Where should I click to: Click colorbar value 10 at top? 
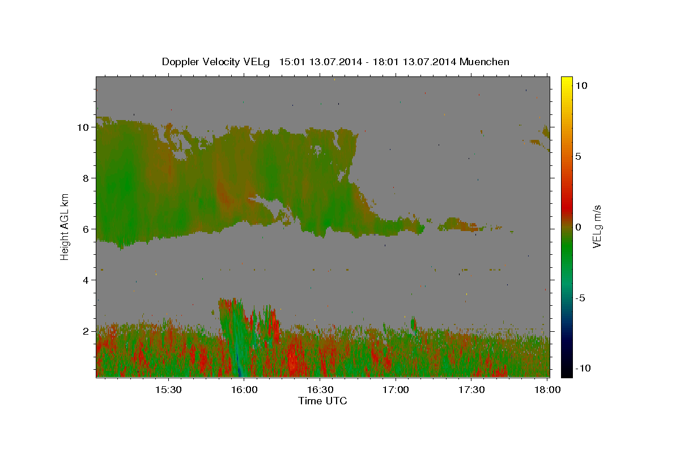[x=581, y=86]
